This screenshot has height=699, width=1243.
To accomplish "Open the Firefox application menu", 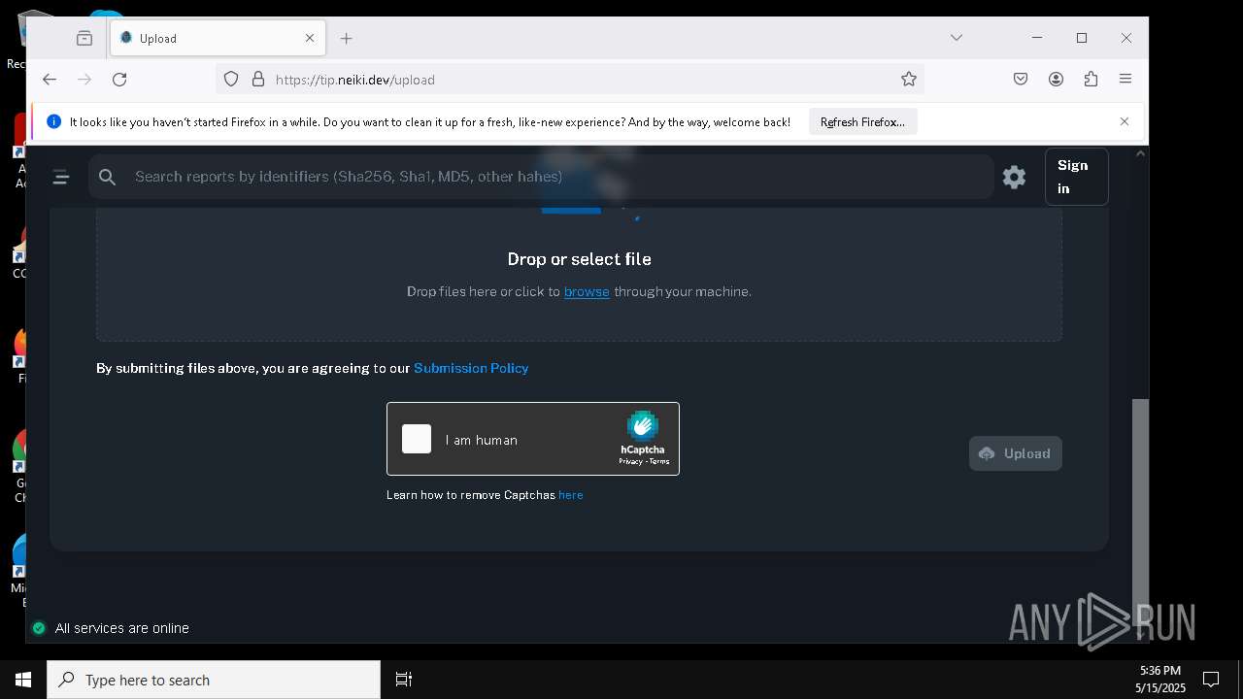I will click(1125, 80).
